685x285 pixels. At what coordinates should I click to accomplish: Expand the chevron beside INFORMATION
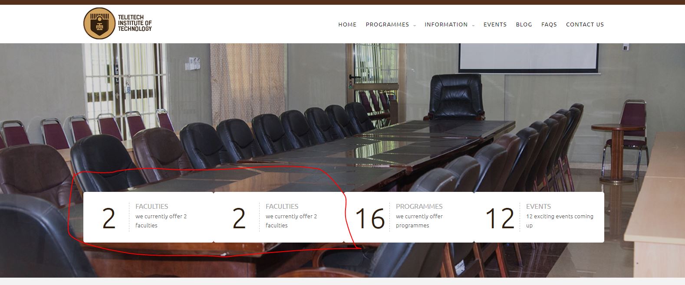click(473, 25)
